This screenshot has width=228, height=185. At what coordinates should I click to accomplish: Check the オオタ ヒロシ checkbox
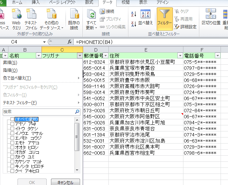(12, 147)
